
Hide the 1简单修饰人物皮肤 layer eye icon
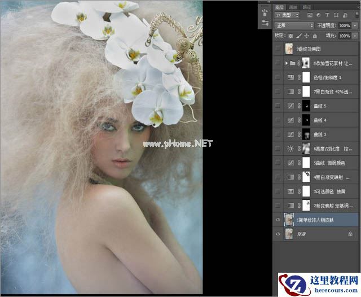278,220
